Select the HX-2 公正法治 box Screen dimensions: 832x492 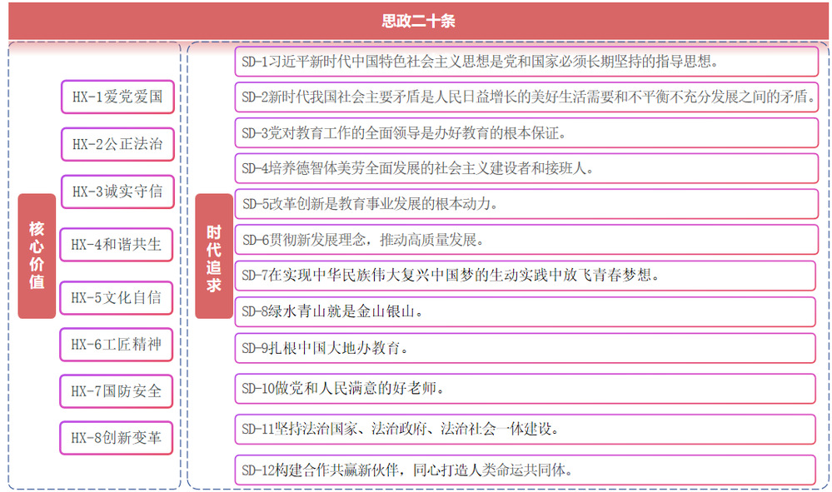tap(117, 144)
